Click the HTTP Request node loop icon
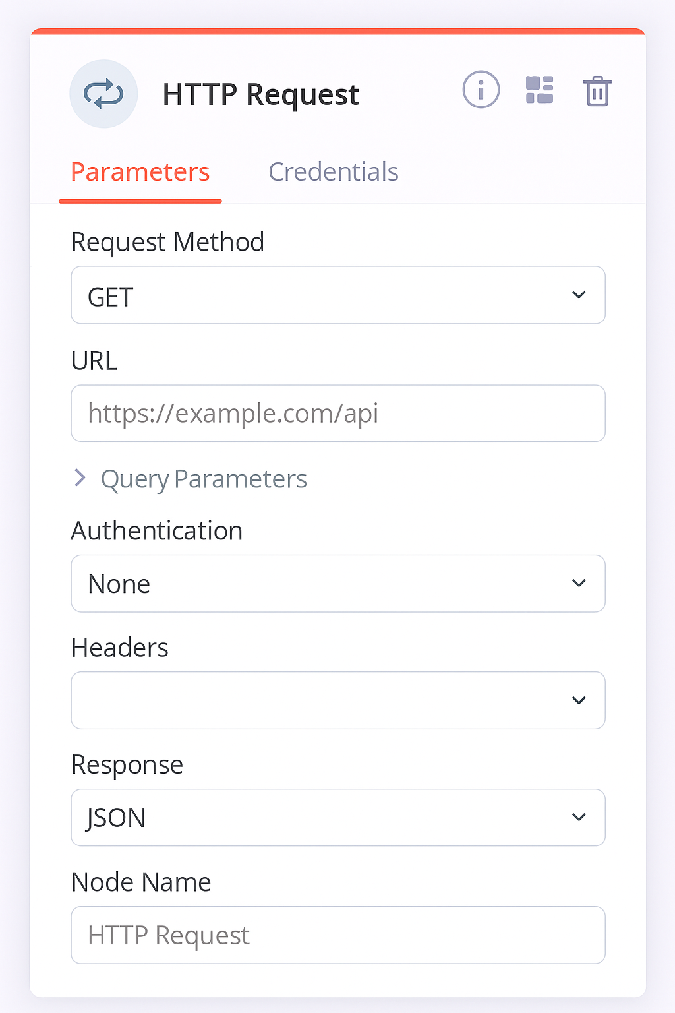 point(103,94)
